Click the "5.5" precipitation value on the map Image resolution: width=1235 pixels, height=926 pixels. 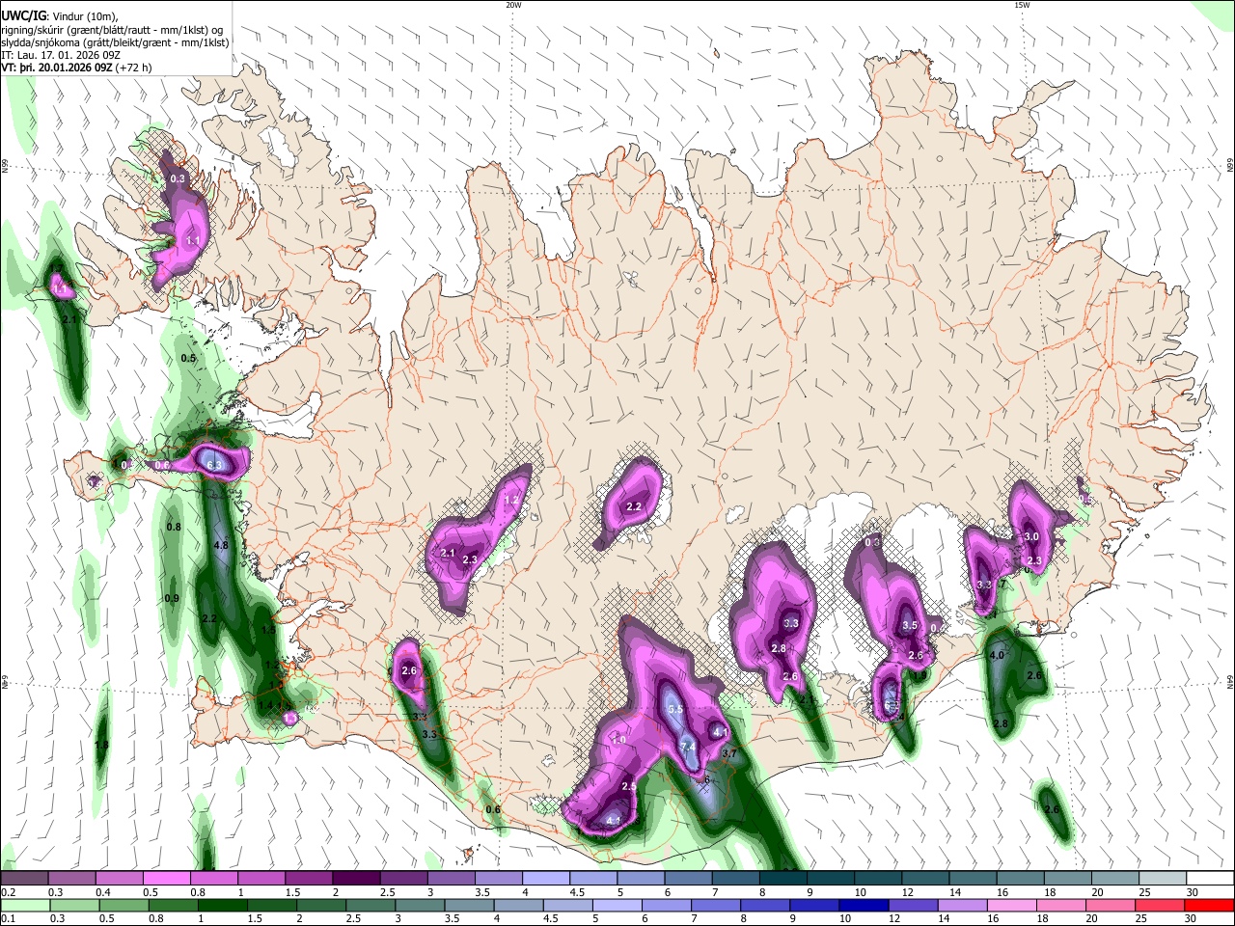point(675,709)
